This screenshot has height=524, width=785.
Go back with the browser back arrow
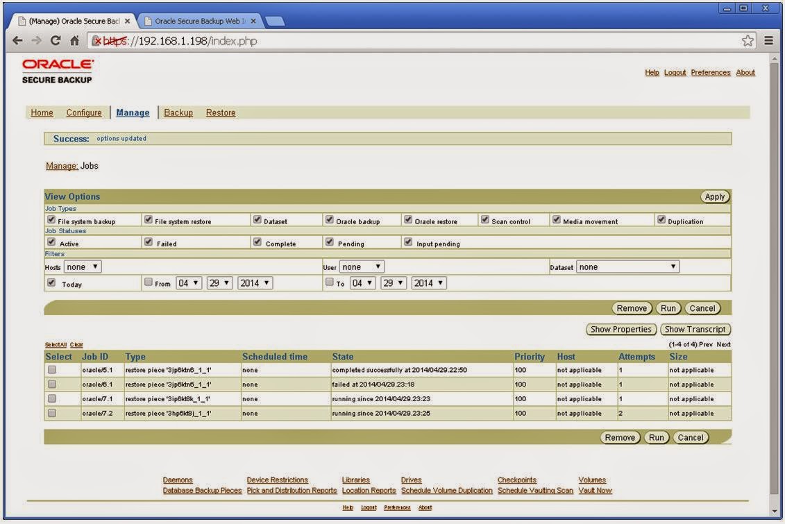coord(17,41)
